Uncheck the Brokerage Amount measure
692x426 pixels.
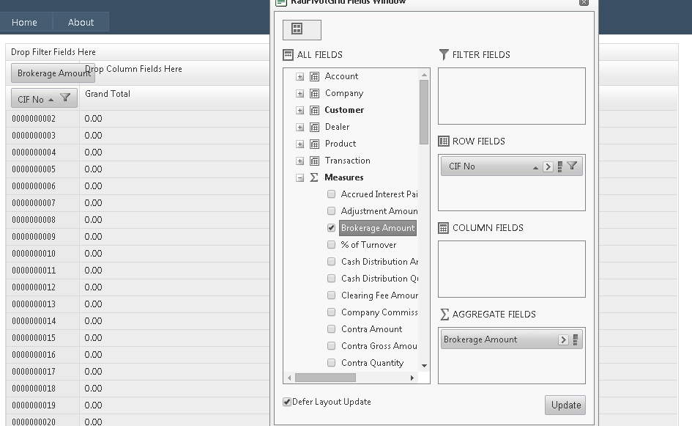tap(332, 228)
